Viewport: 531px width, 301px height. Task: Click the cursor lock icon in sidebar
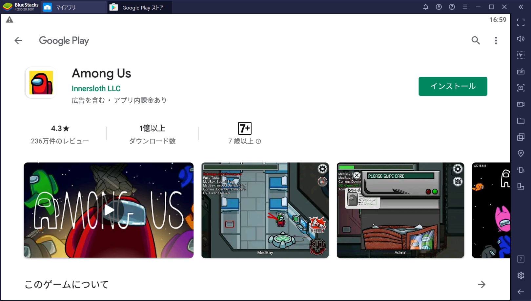click(521, 55)
